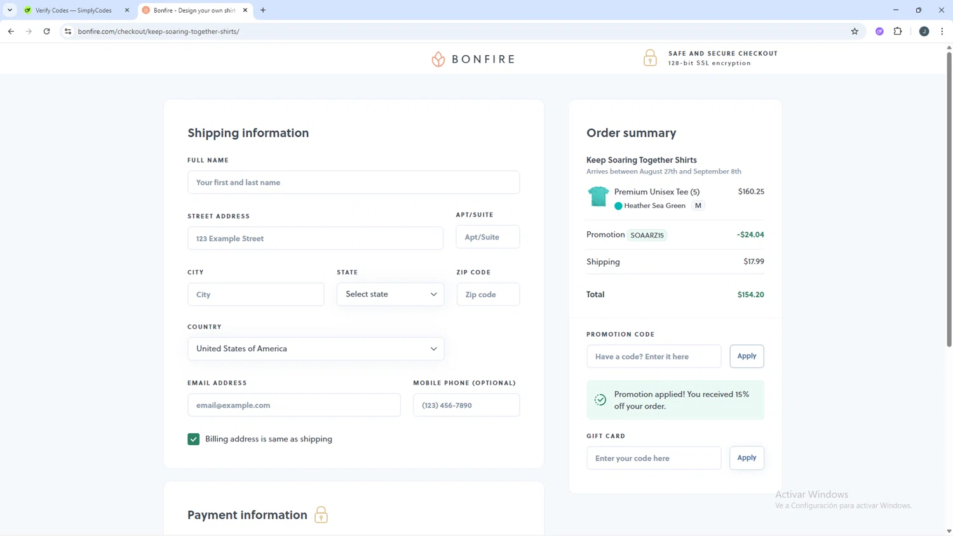Click the -$24.04 promotion discount
953x536 pixels.
(750, 234)
